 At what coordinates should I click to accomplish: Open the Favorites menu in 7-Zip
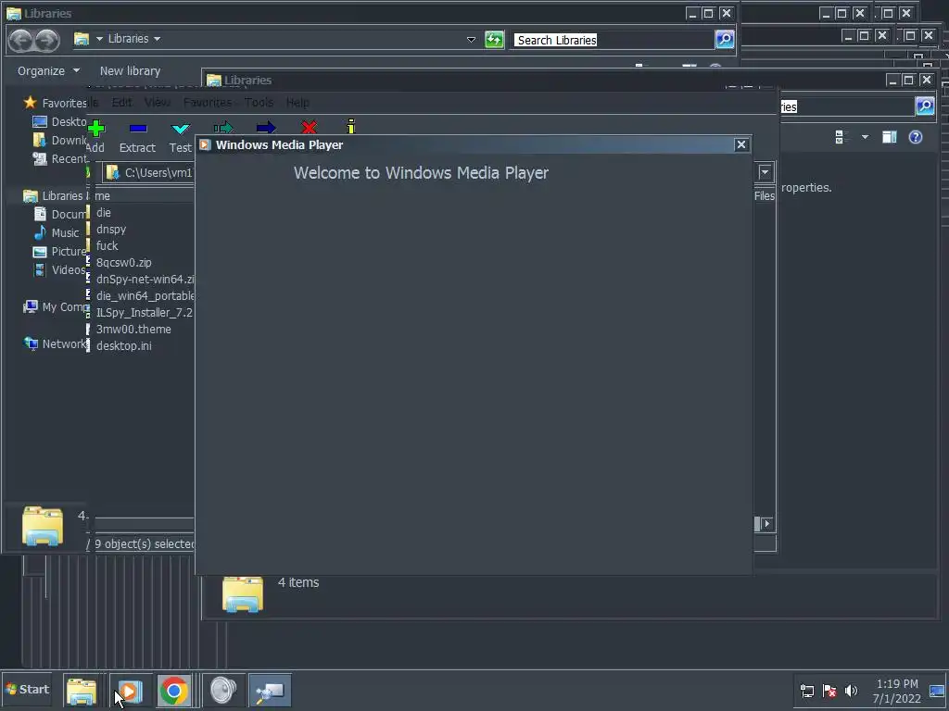tap(208, 102)
